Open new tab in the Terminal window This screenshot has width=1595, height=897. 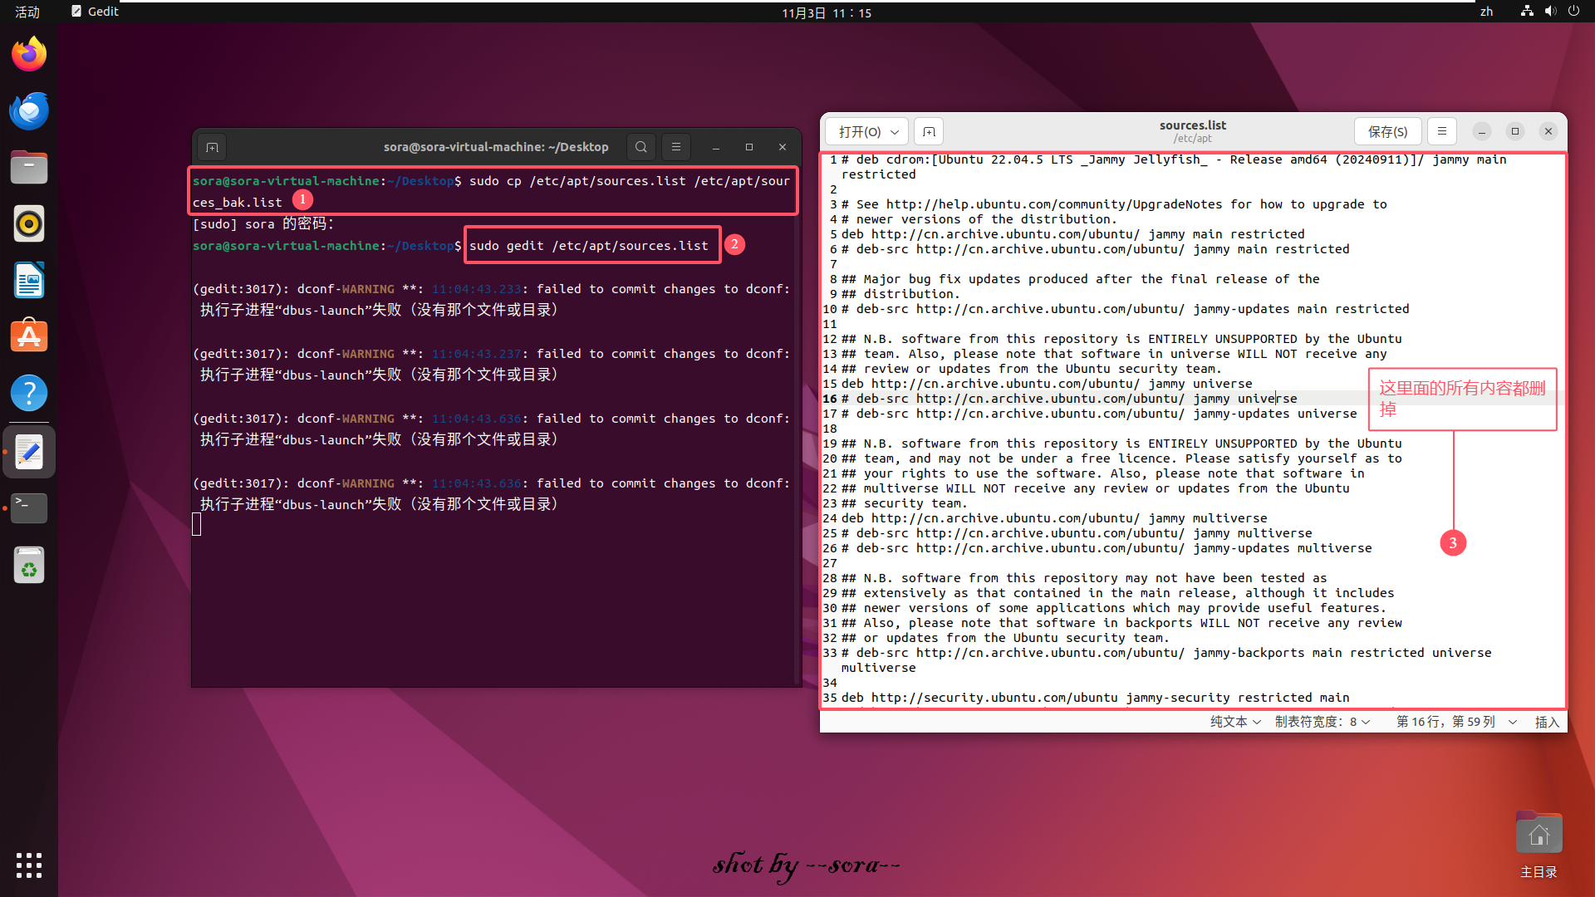tap(213, 147)
